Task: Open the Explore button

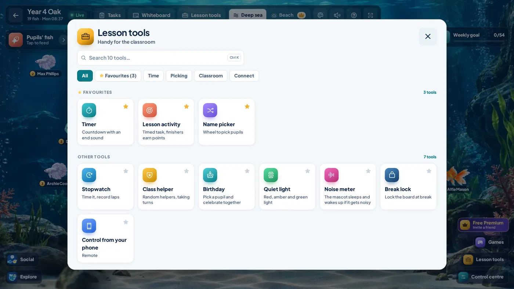Action: click(23, 277)
